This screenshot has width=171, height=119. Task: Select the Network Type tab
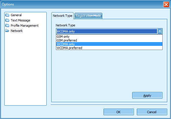(63, 16)
